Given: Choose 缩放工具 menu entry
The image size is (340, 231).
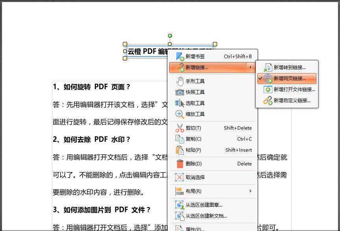Looking at the screenshot, I should pos(213,114).
